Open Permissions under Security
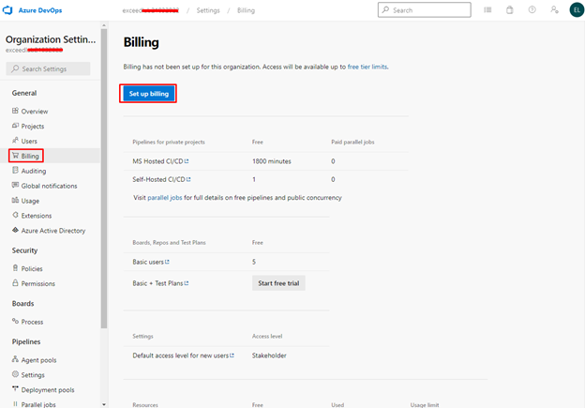This screenshot has width=585, height=408. point(38,283)
